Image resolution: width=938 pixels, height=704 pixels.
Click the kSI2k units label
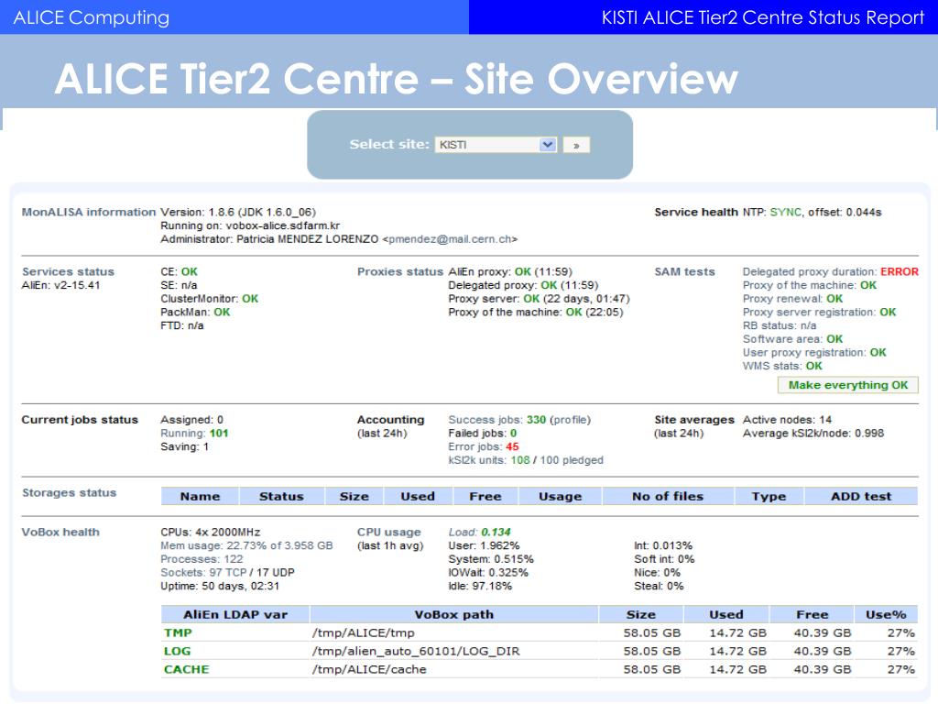(x=477, y=460)
